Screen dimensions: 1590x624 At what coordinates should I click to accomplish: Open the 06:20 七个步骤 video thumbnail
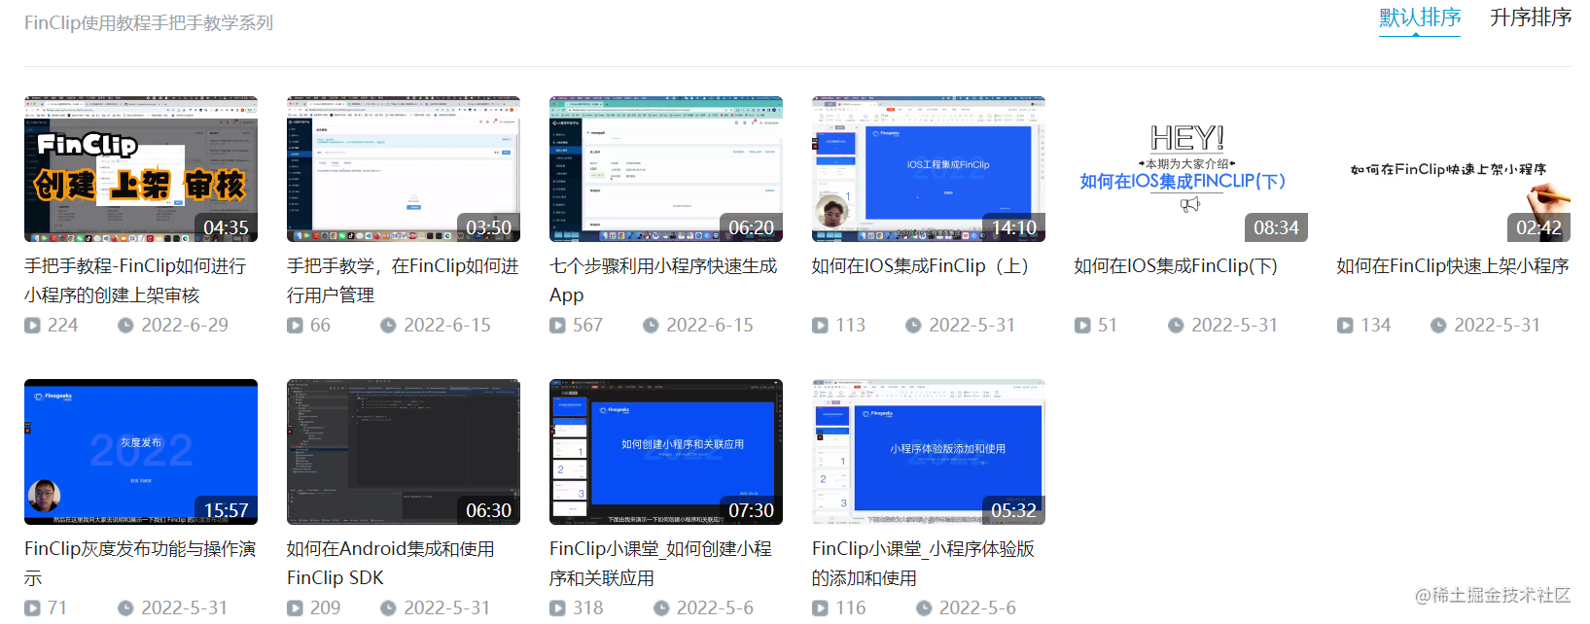[x=666, y=169]
